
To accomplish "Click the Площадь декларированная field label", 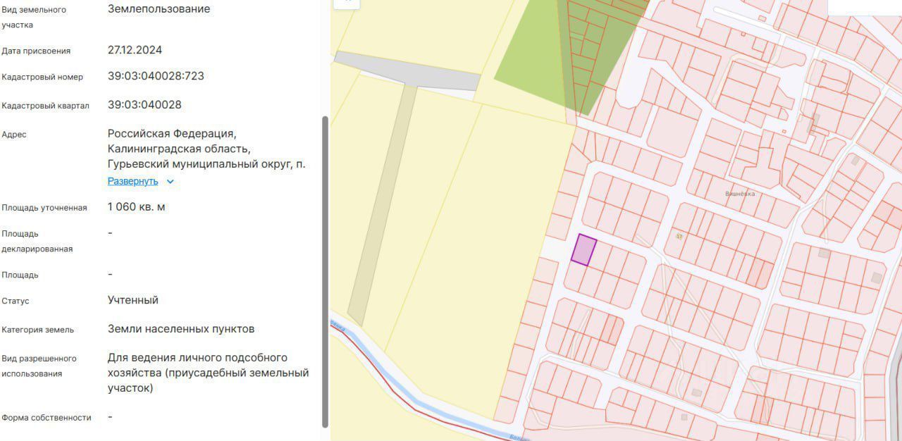I will tap(37, 241).
